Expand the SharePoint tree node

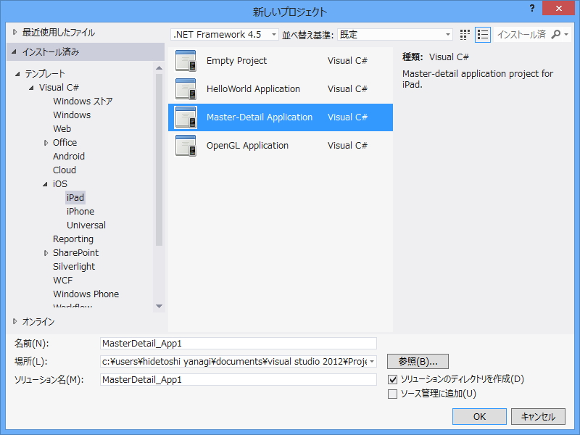[x=46, y=252]
